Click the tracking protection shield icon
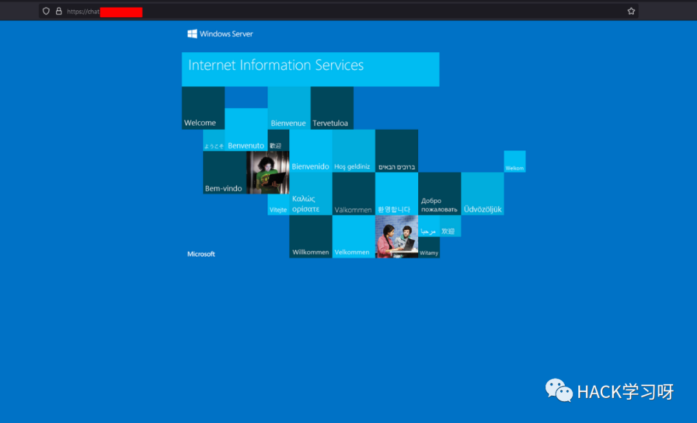The width and height of the screenshot is (697, 423). [x=46, y=11]
